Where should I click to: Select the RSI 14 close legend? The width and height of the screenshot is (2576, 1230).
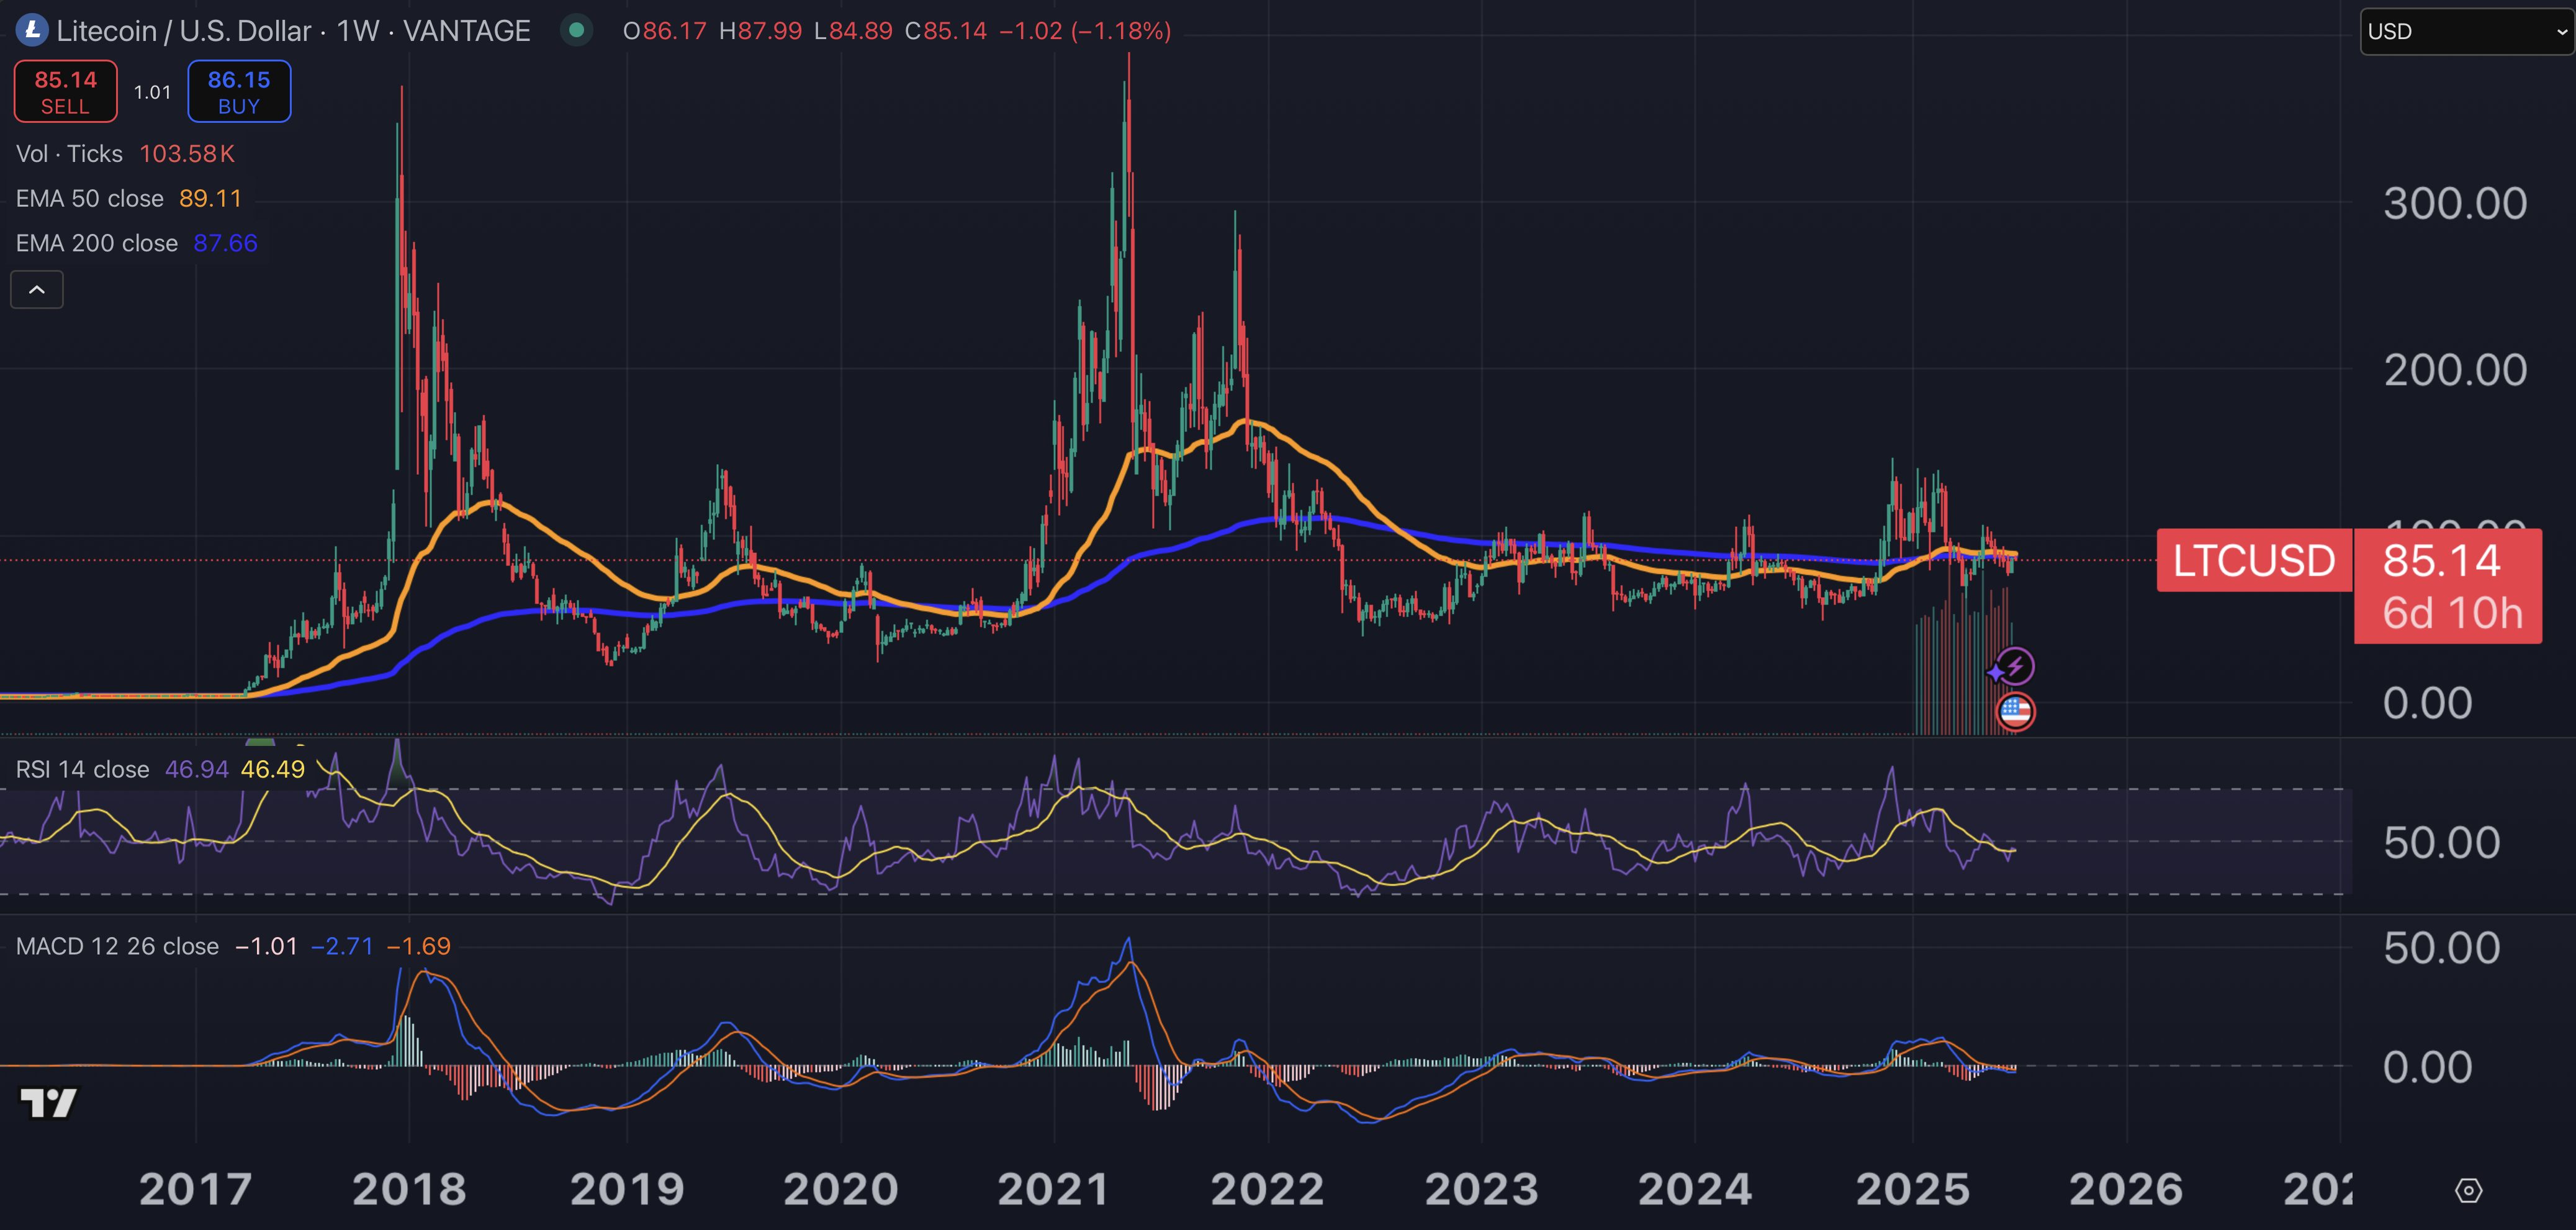[x=83, y=769]
